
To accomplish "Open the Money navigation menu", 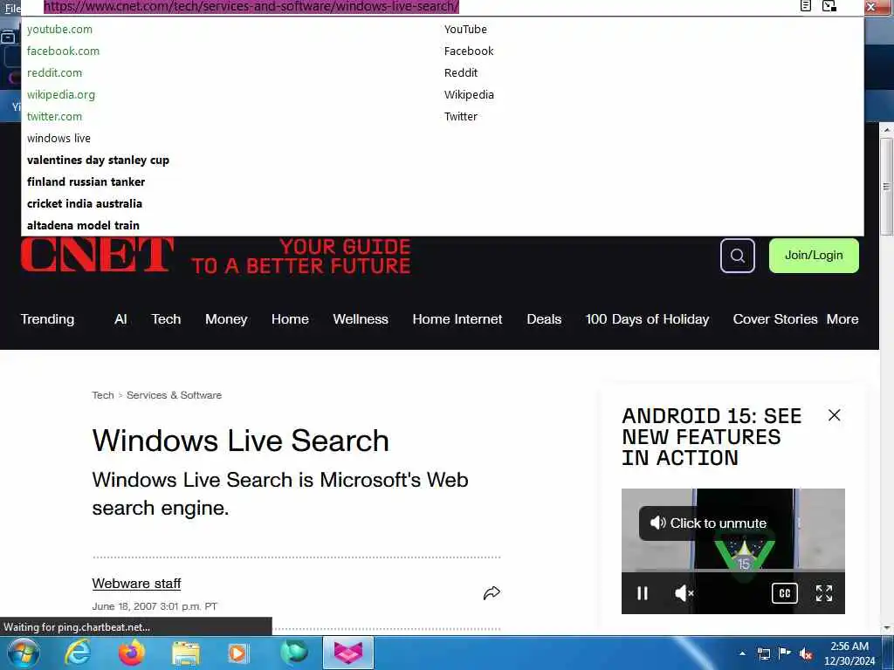I will pyautogui.click(x=226, y=319).
